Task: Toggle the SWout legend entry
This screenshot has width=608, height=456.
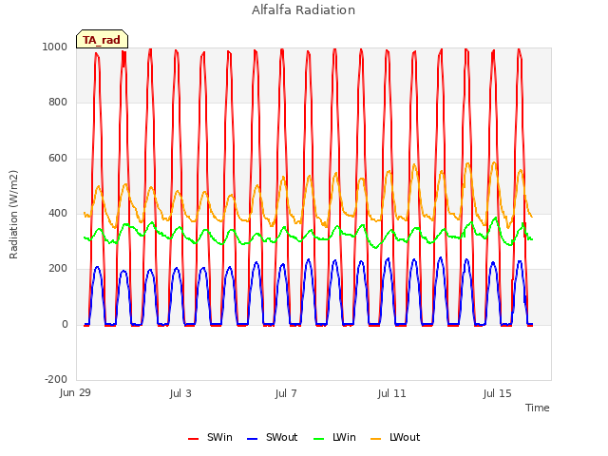Action: 273,437
